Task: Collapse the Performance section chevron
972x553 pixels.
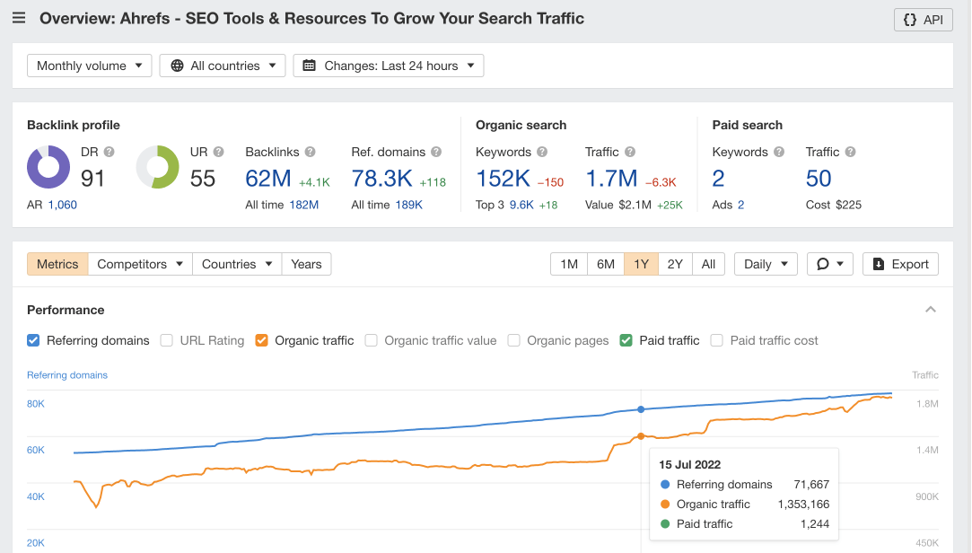Action: click(931, 310)
